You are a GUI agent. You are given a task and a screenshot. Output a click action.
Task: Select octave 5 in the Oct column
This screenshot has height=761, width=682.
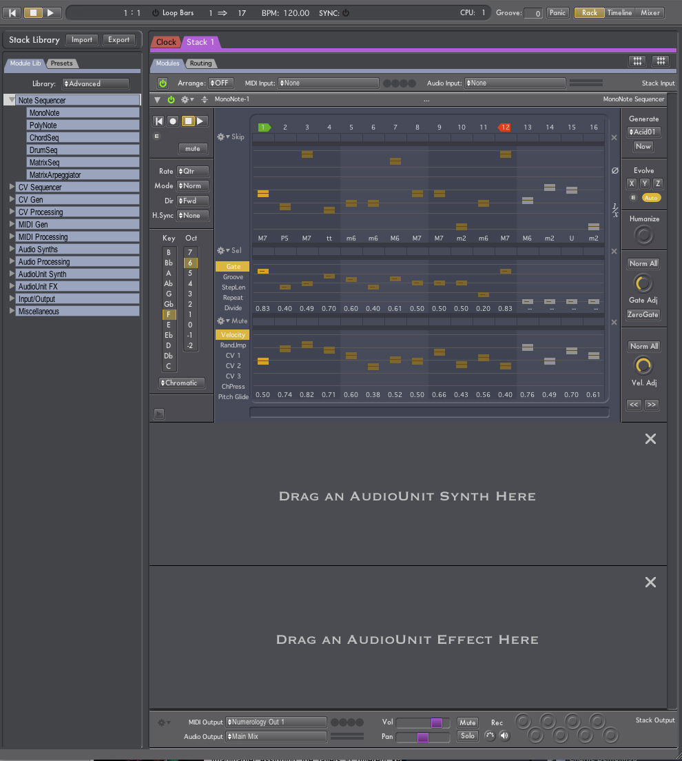pos(190,273)
